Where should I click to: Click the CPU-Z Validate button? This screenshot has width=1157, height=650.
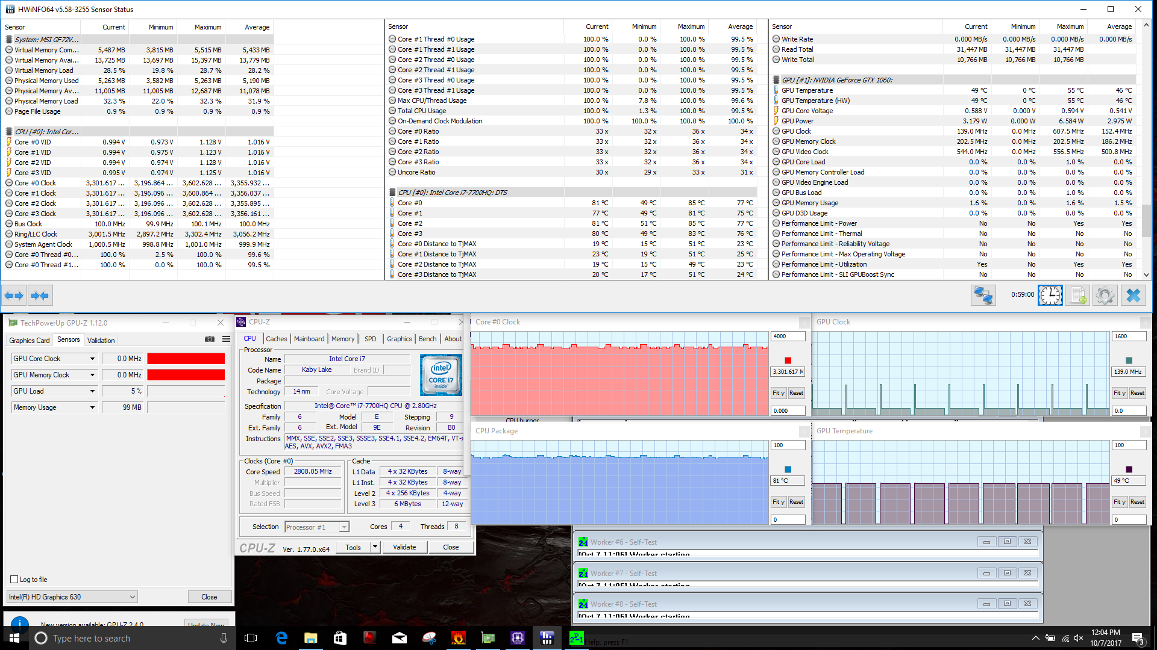[404, 547]
